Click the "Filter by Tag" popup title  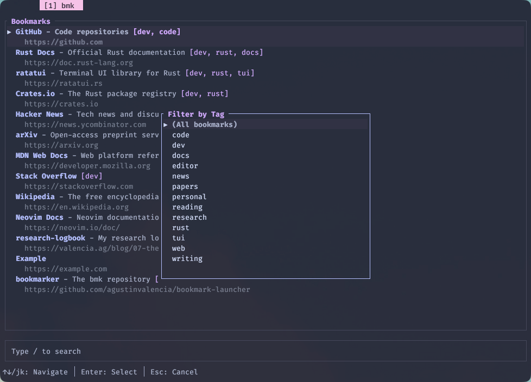(196, 114)
